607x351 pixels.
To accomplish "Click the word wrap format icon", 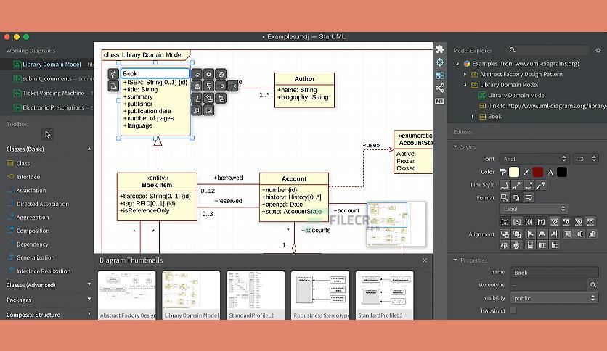I will point(529,197).
